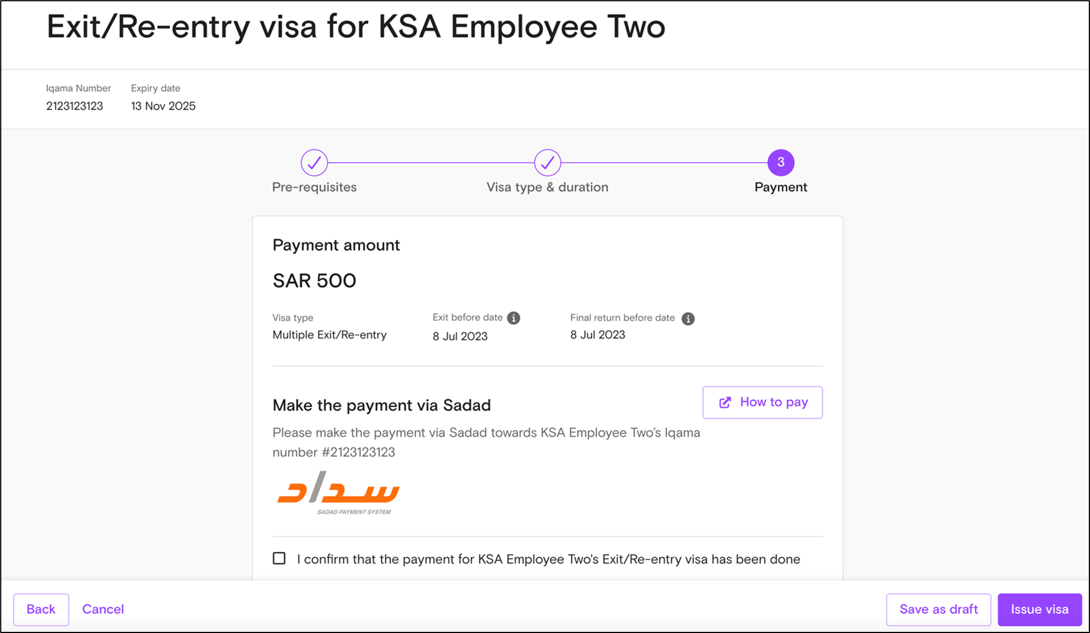This screenshot has width=1090, height=633.
Task: Open the How to pay guide
Action: tap(762, 402)
